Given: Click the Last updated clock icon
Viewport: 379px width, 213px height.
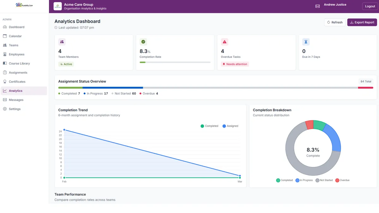Looking at the screenshot, I should tap(56, 28).
